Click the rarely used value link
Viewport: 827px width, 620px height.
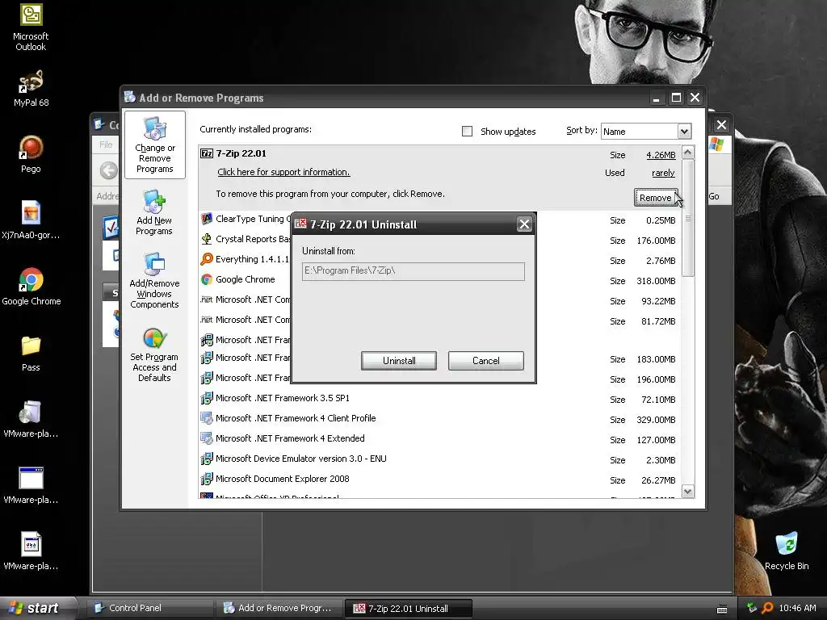663,173
